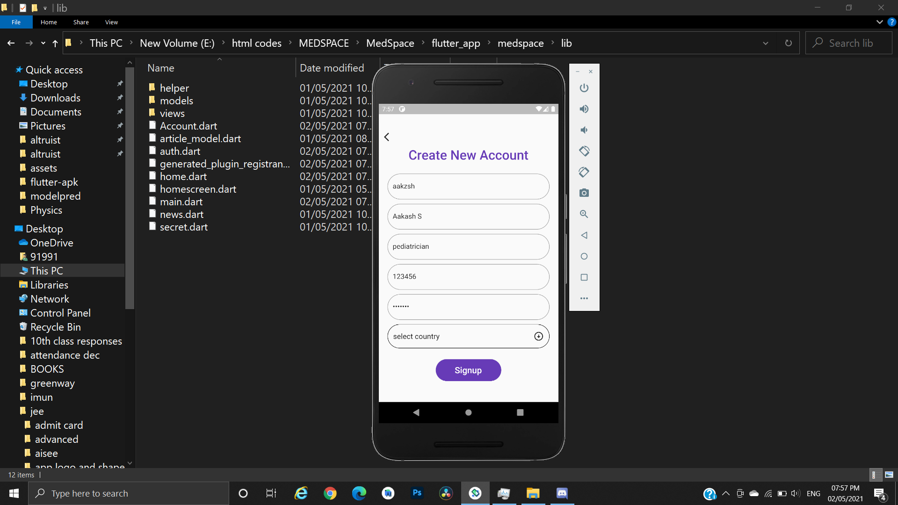Open the View ribbon tab

click(111, 22)
